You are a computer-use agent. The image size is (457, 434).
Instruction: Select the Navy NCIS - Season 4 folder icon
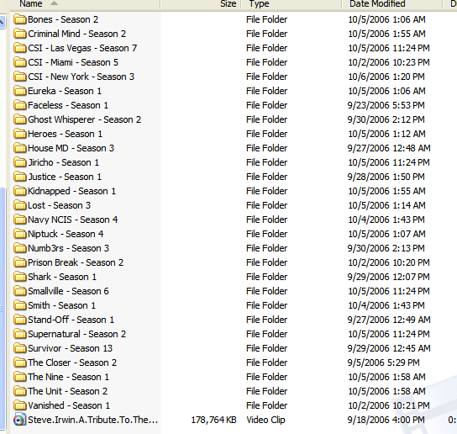coord(20,220)
